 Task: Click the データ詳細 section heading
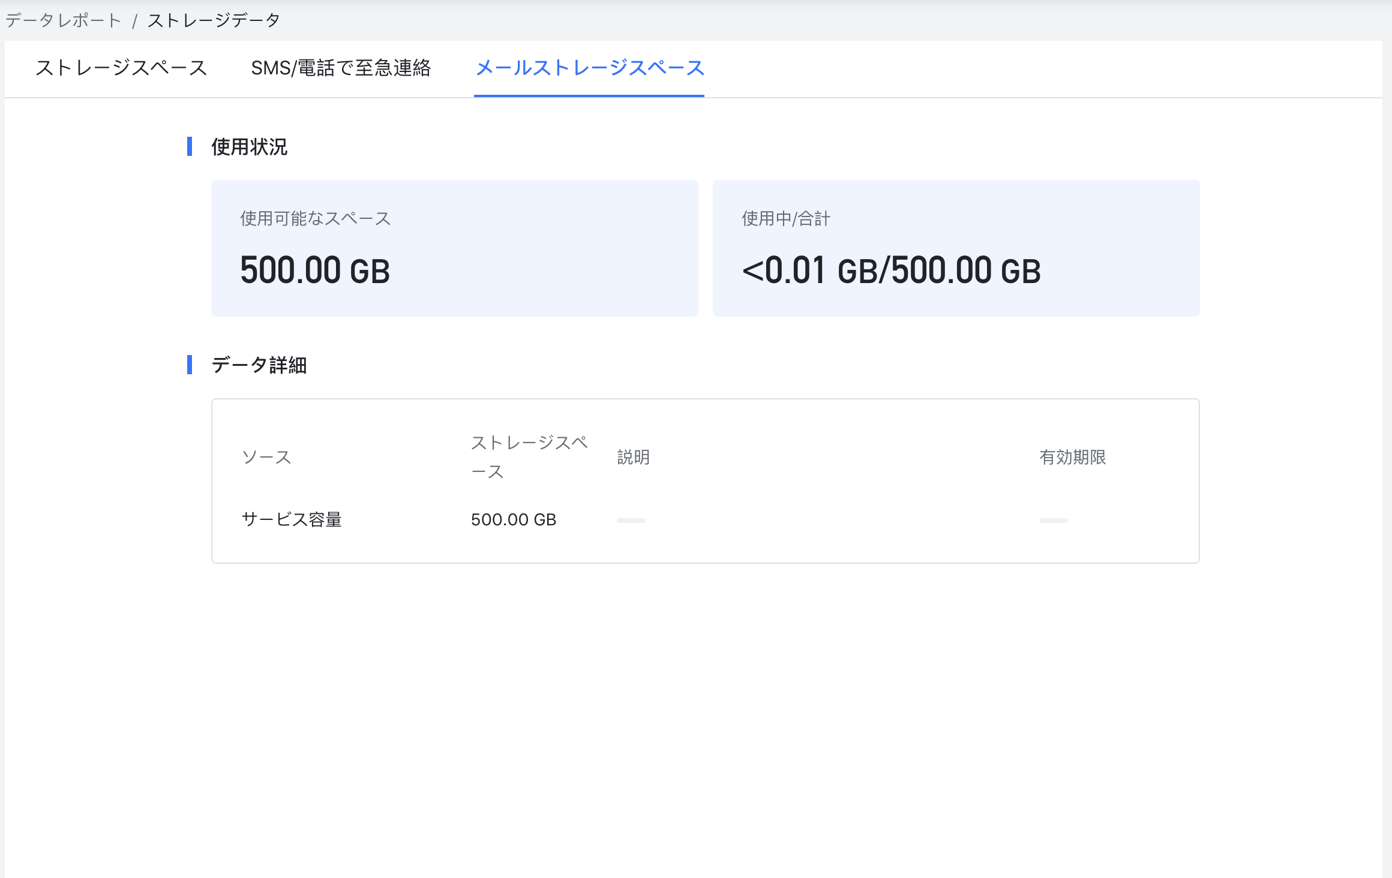pos(259,365)
